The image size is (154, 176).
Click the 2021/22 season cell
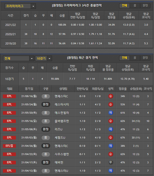(x=11, y=25)
